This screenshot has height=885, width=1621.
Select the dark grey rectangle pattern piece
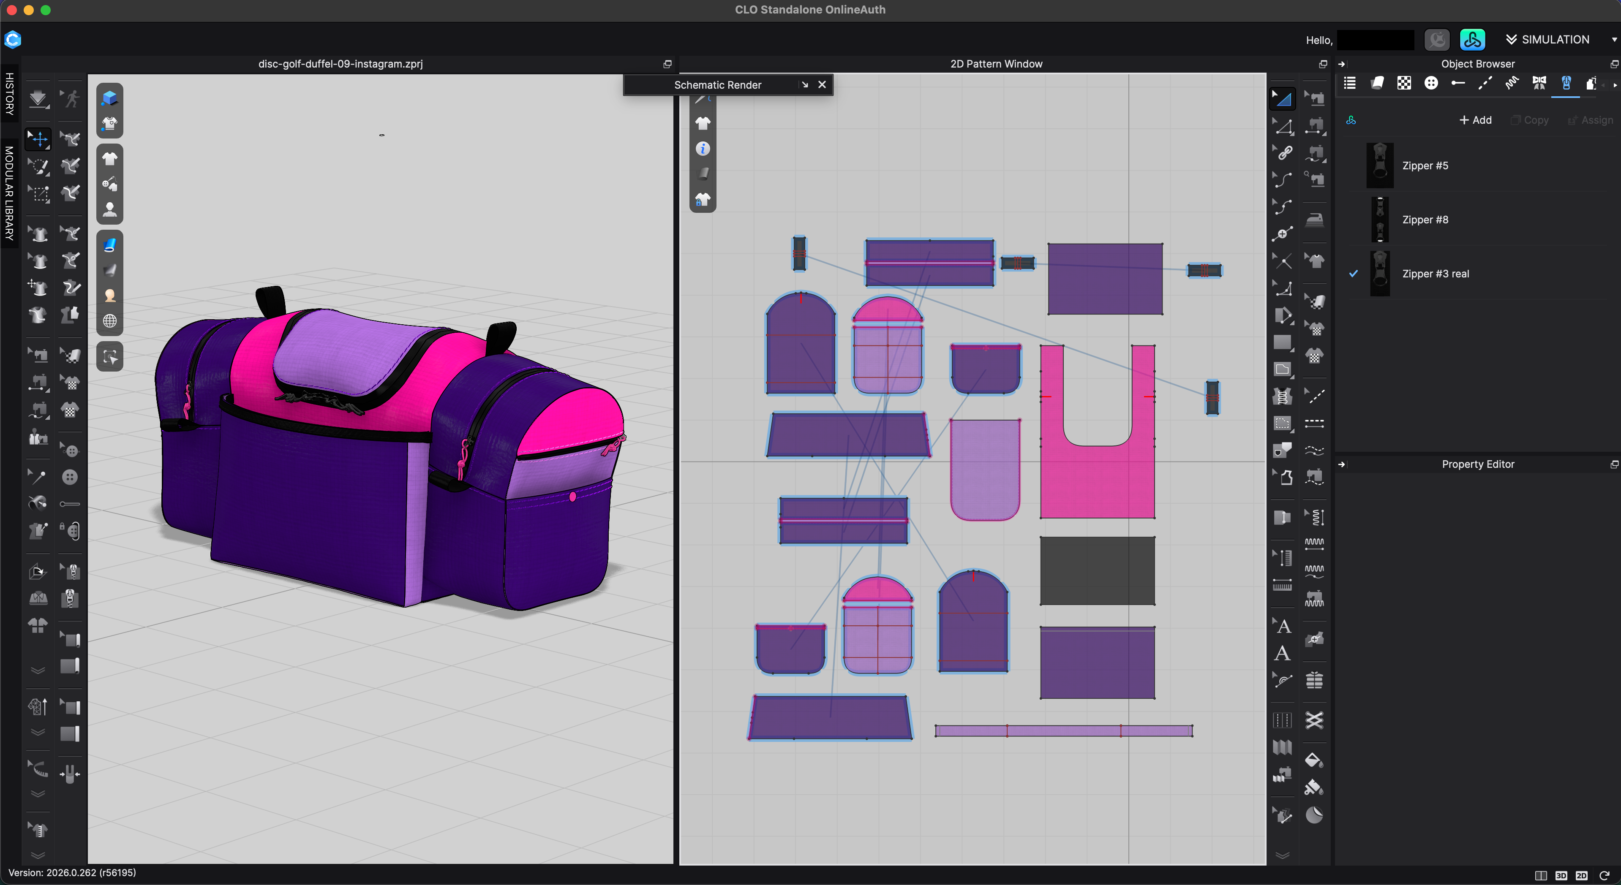[x=1098, y=571]
